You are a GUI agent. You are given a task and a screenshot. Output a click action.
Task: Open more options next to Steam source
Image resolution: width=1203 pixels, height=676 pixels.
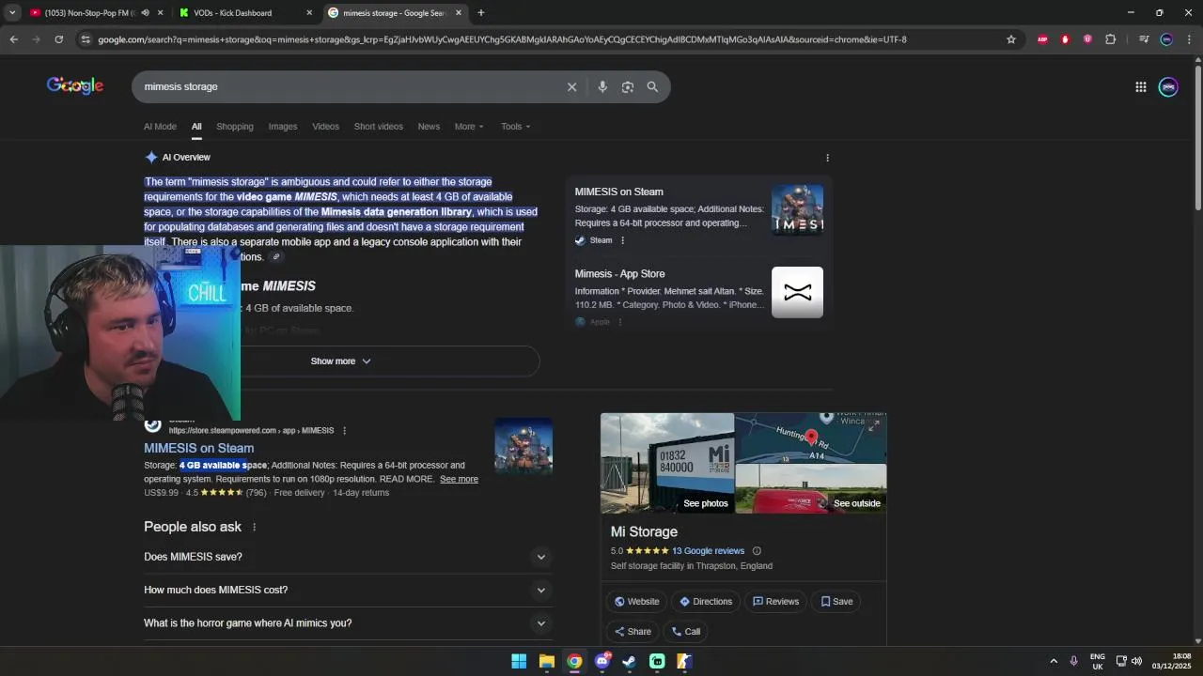[x=622, y=240]
